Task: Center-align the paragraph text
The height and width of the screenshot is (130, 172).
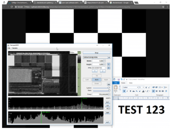Action: tap(157, 91)
